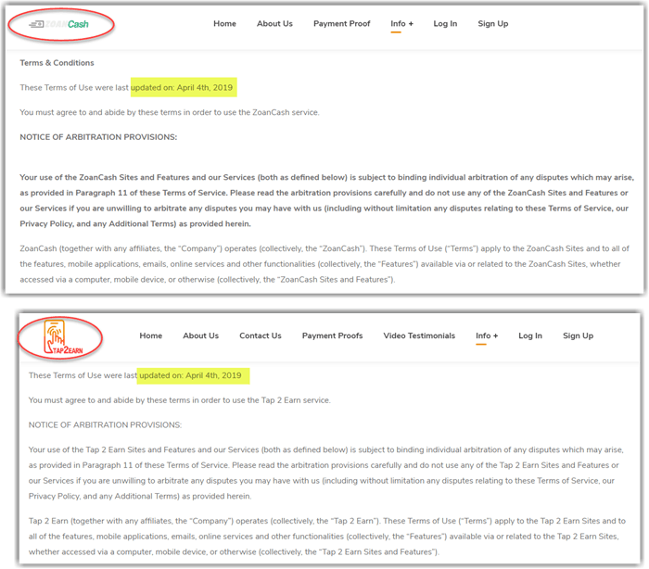This screenshot has height=569, width=649.
Task: Click the bold 'NOTICE OF ARBITRATION PROVISIONS:' heading on ZoanCash
Action: pyautogui.click(x=98, y=137)
